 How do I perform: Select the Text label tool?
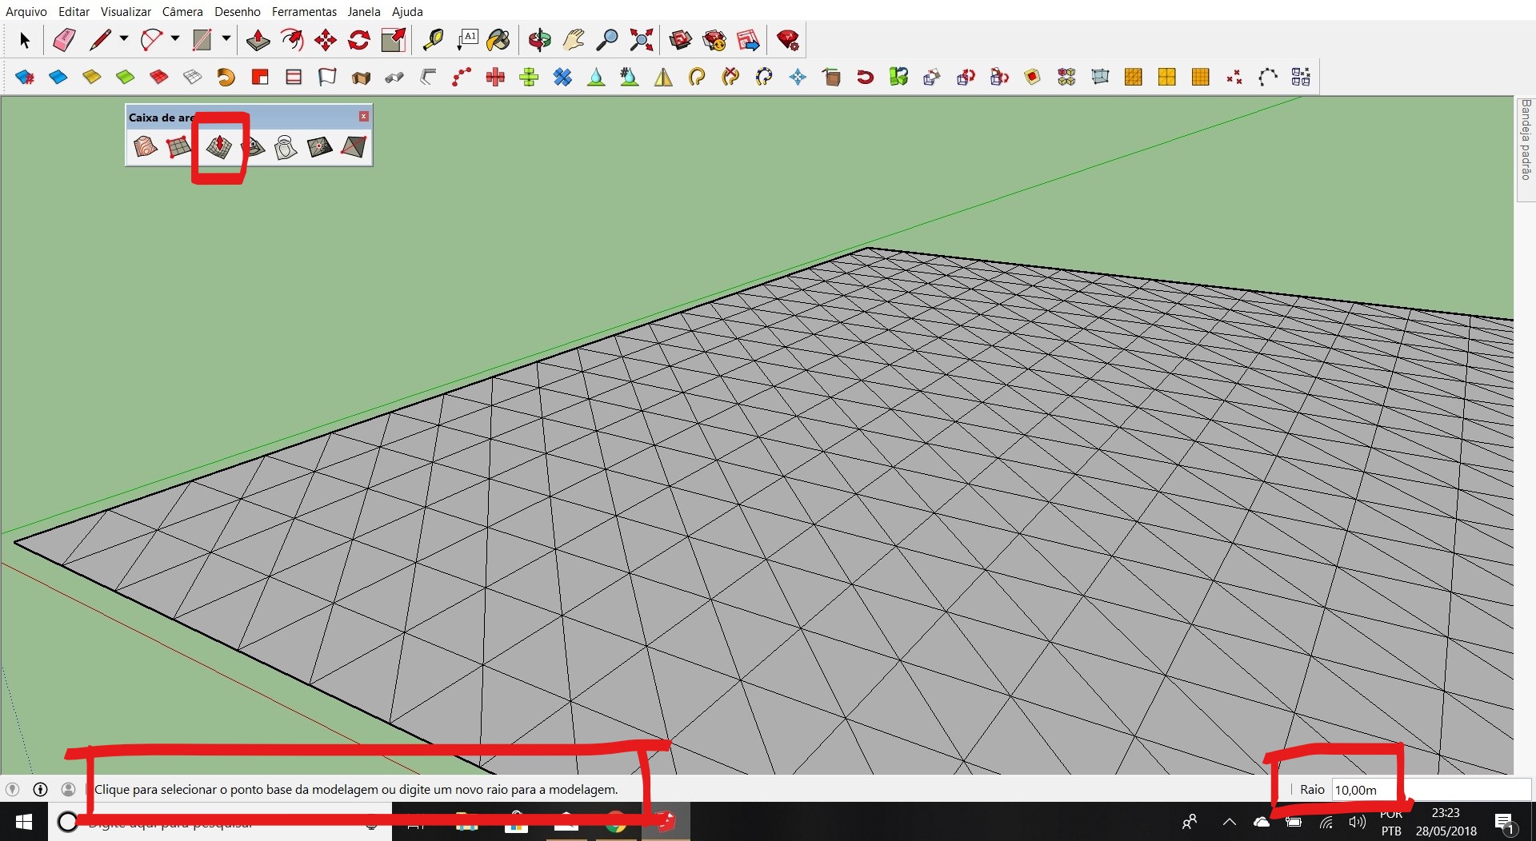466,40
